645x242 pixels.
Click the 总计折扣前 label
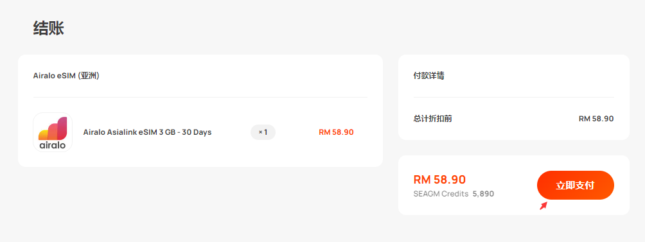pyautogui.click(x=433, y=119)
